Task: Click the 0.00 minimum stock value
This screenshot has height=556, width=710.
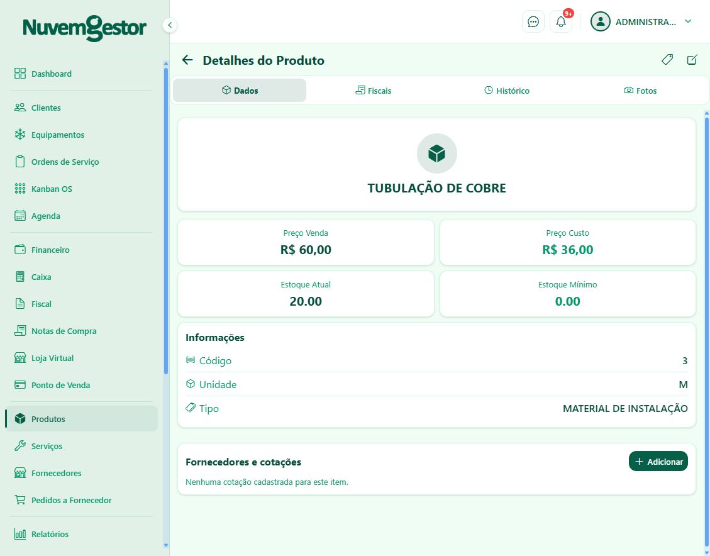Action: pyautogui.click(x=567, y=301)
